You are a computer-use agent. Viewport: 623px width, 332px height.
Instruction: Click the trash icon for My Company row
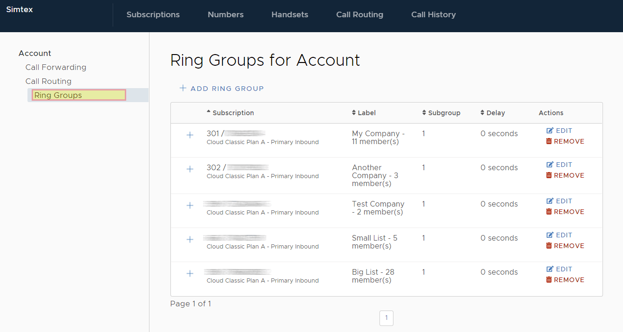(x=549, y=141)
